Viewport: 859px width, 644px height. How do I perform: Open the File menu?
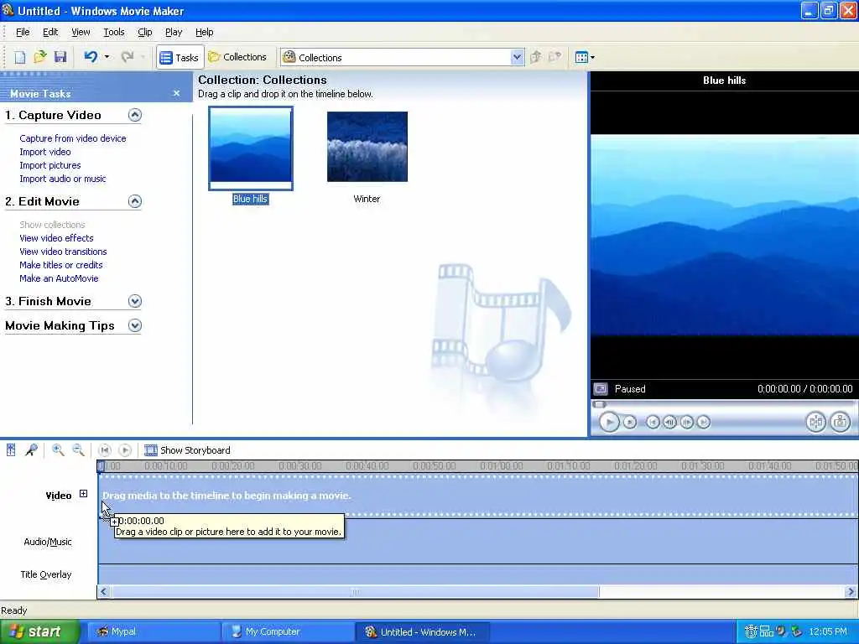23,33
